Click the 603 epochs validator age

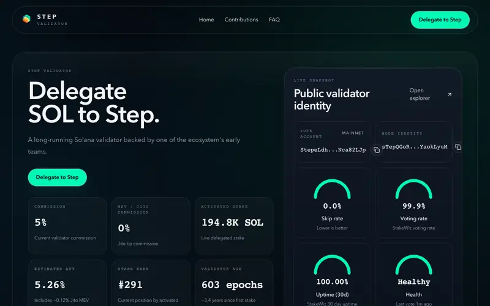coord(232,285)
